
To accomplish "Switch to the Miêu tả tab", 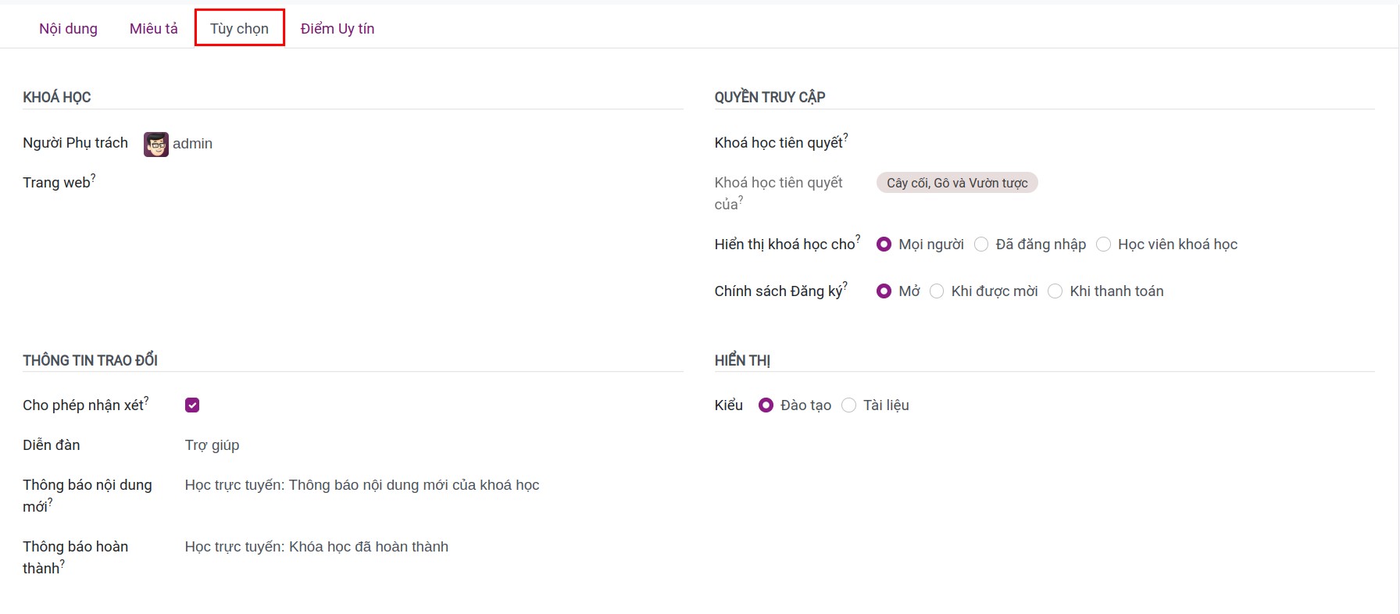I will point(154,29).
